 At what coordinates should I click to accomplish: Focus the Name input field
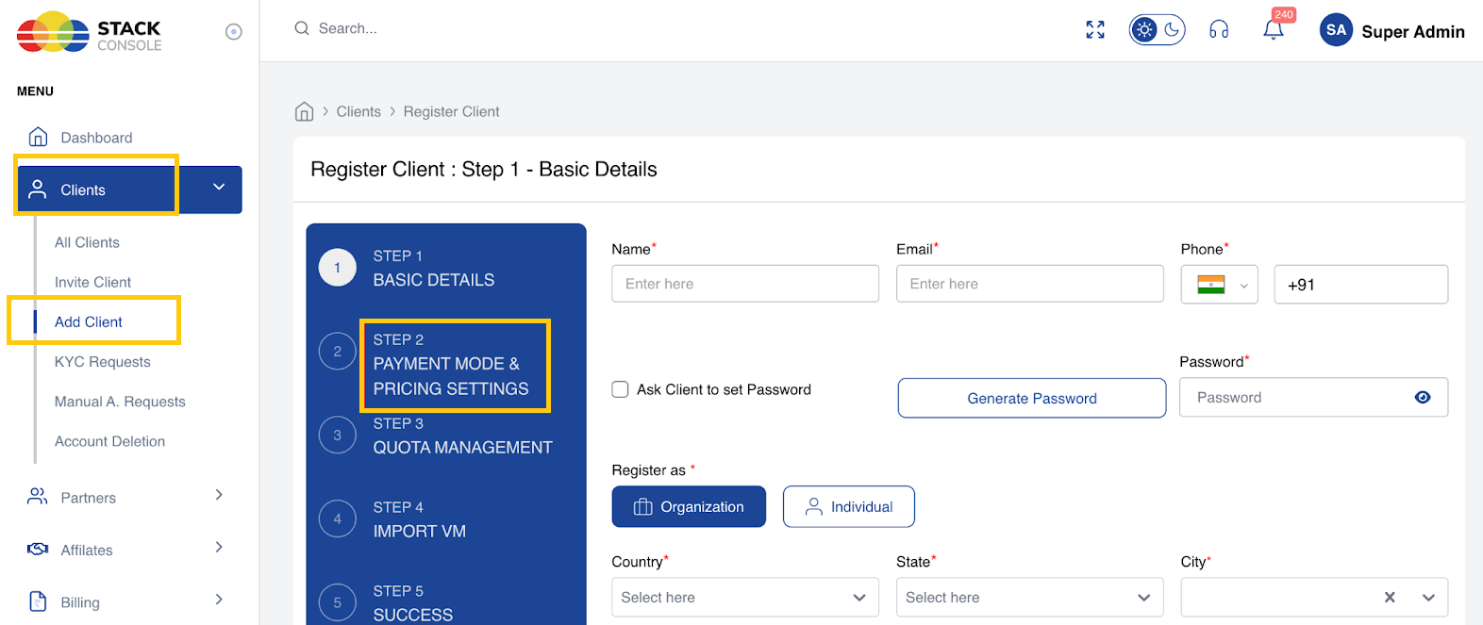[745, 284]
